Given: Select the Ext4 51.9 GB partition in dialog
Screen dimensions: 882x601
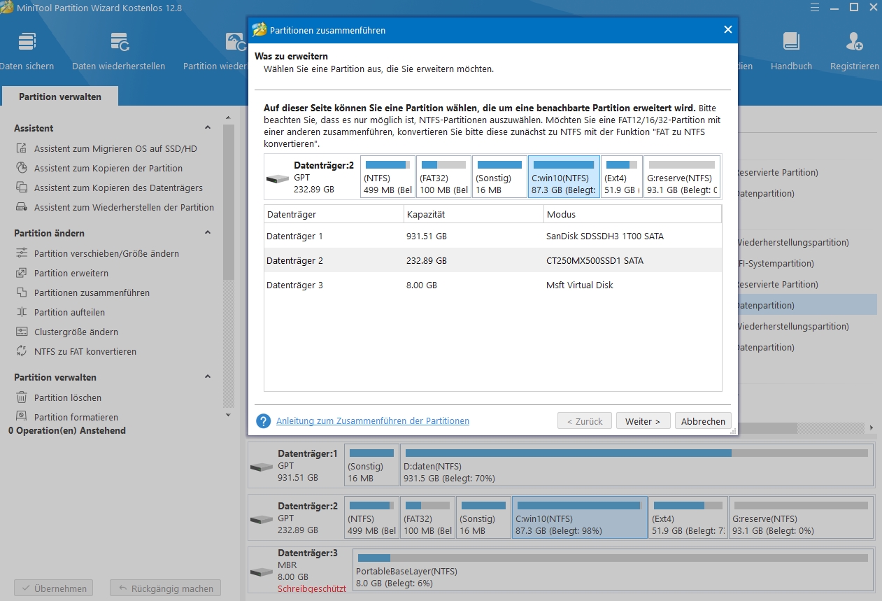Looking at the screenshot, I should tap(622, 177).
